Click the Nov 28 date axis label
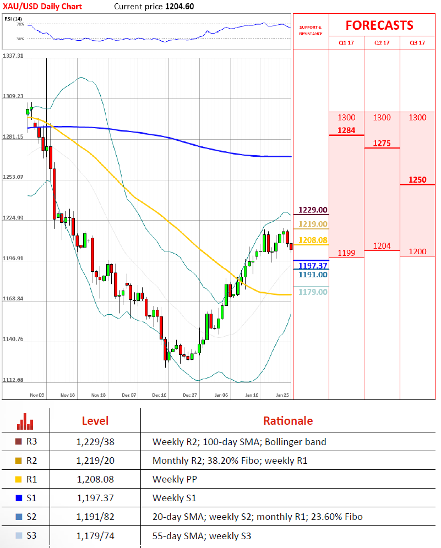This screenshot has height=548, width=441. (x=98, y=395)
